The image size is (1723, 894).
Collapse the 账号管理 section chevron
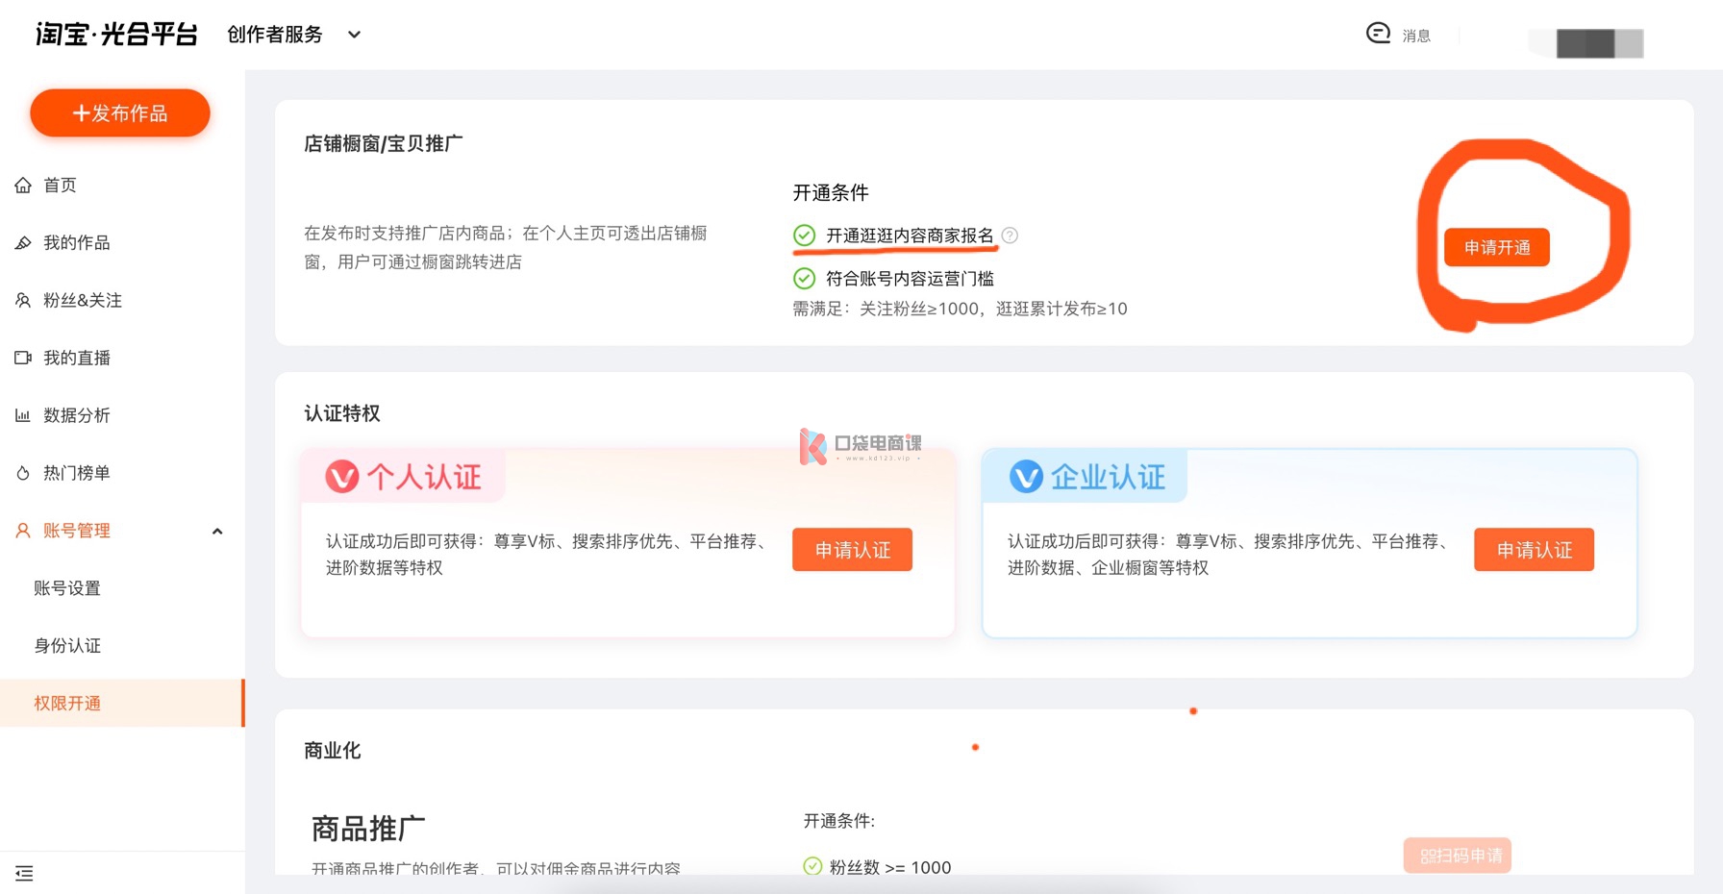[217, 531]
